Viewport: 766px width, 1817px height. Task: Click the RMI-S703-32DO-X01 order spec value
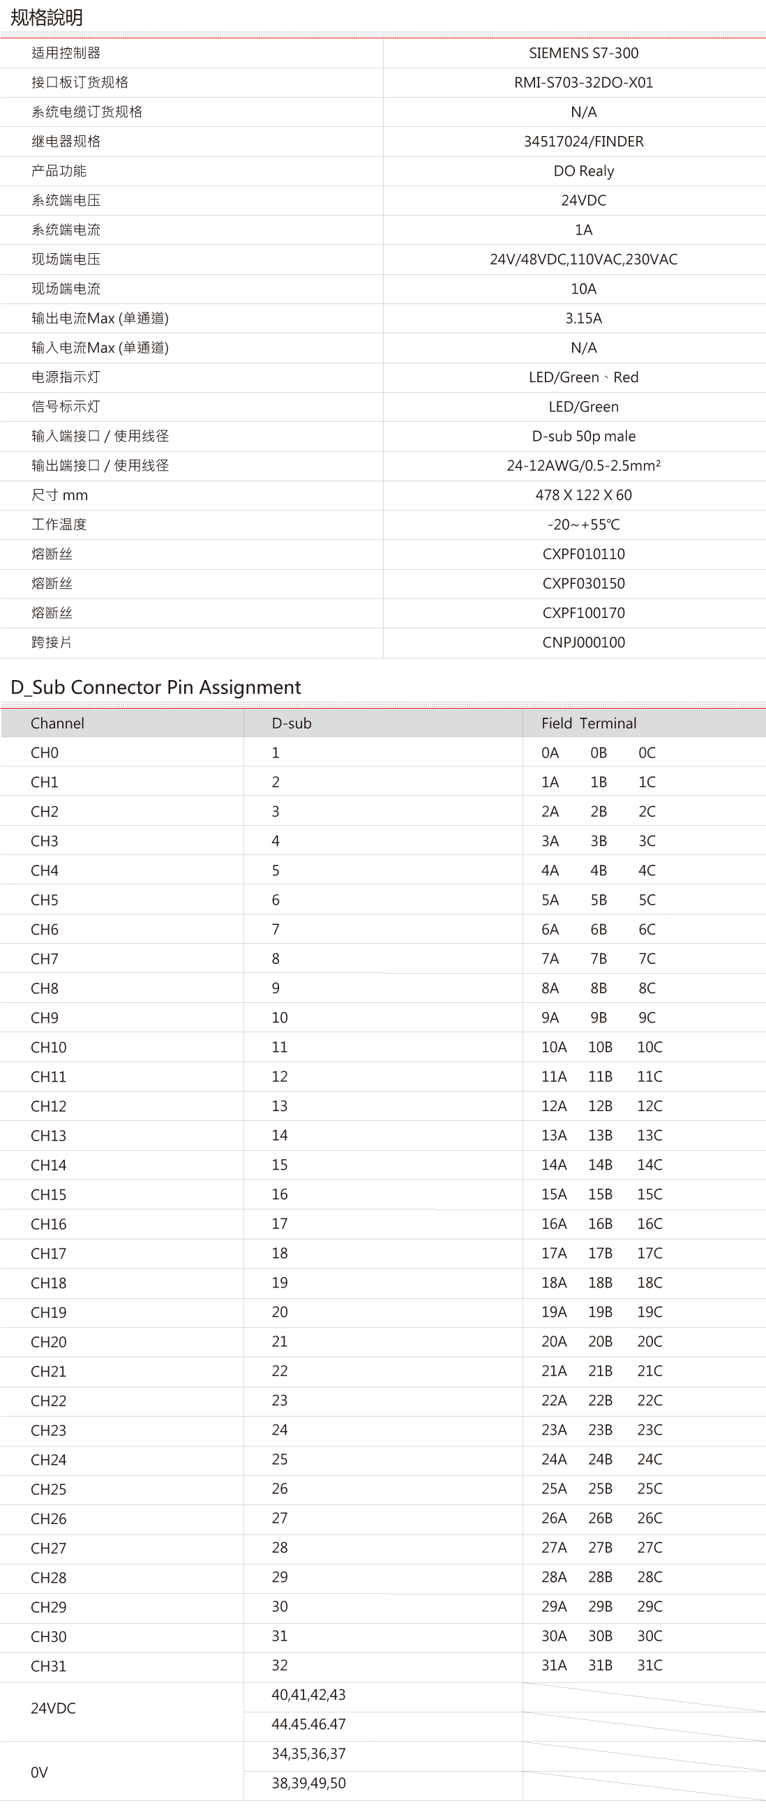coord(583,82)
